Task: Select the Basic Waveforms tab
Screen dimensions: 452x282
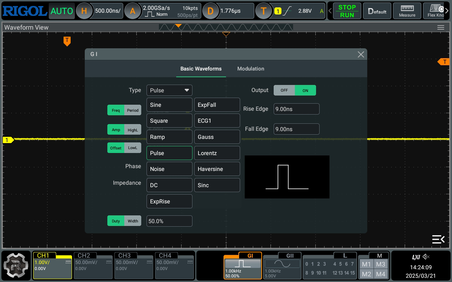Action: [x=201, y=69]
